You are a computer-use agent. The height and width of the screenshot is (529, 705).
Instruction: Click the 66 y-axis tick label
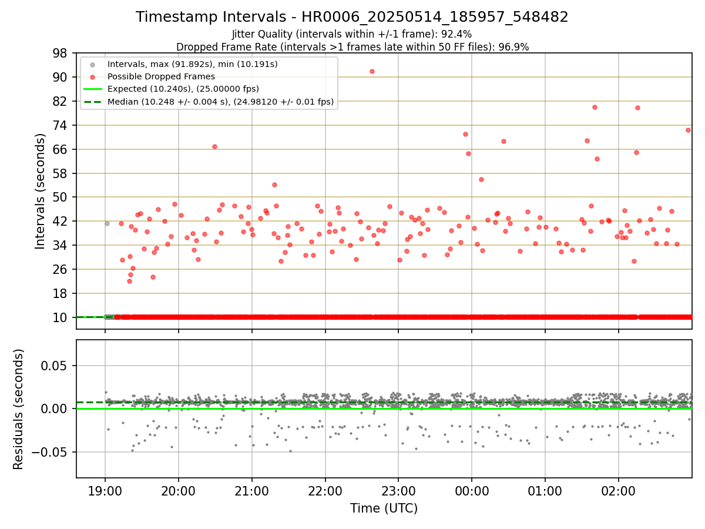pyautogui.click(x=61, y=149)
